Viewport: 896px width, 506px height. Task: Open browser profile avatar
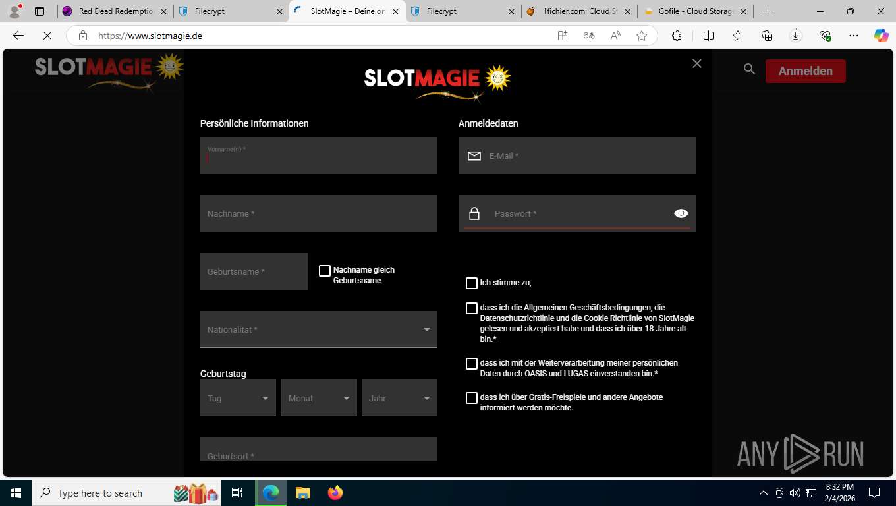[x=14, y=11]
